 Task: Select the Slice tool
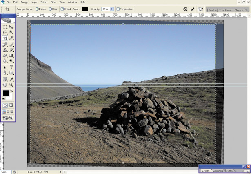click(x=11, y=38)
